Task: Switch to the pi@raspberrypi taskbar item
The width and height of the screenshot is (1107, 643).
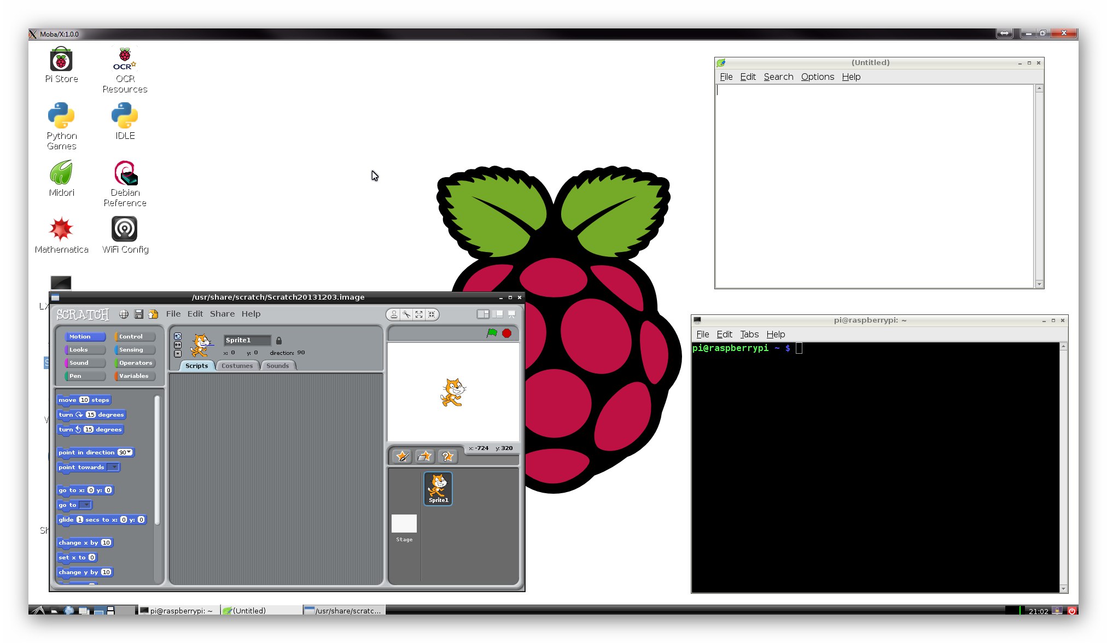Action: tap(178, 611)
